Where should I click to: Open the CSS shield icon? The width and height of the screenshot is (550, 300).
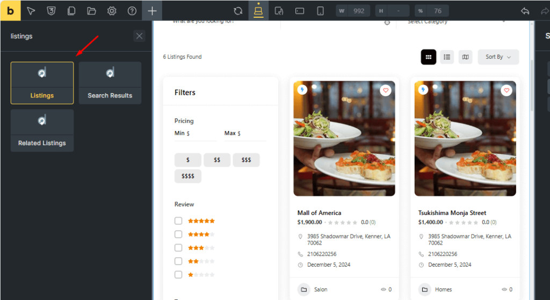(51, 11)
